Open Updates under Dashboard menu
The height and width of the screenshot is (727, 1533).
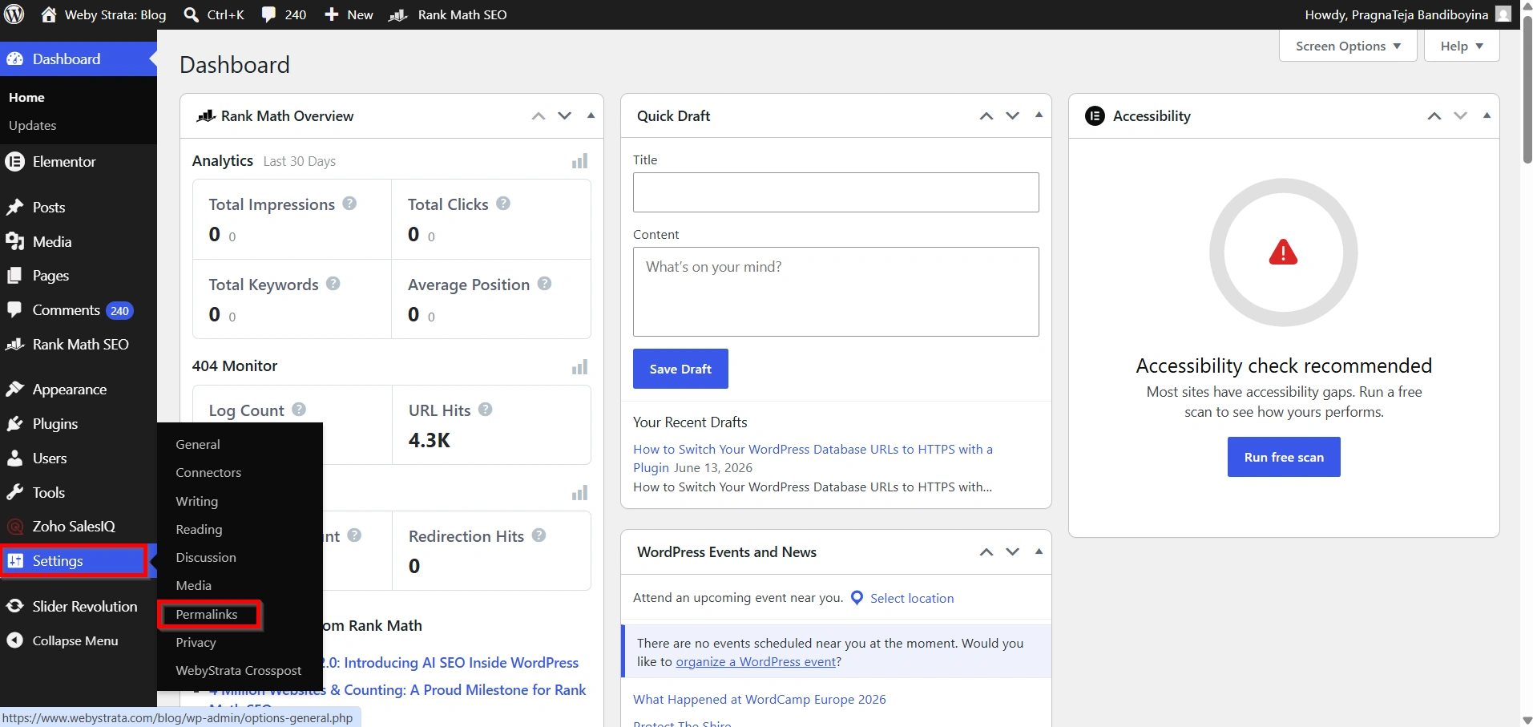point(33,125)
